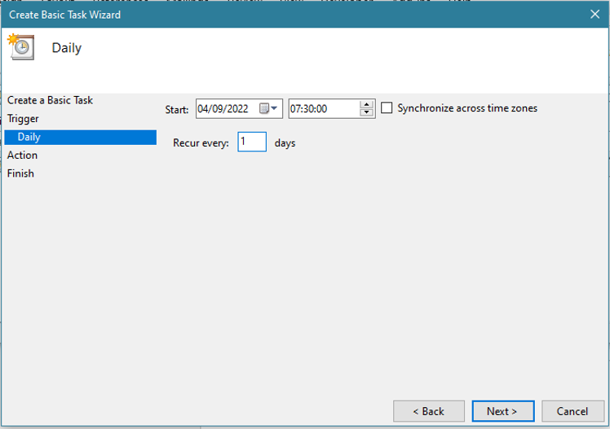Viewport: 610px width, 429px height.
Task: Open the calendar picker for start date
Action: tap(268, 109)
